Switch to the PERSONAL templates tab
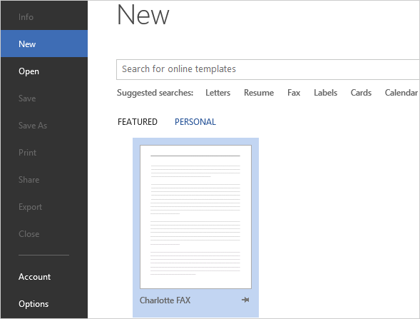Viewport: 420px width, 319px height. tap(195, 122)
